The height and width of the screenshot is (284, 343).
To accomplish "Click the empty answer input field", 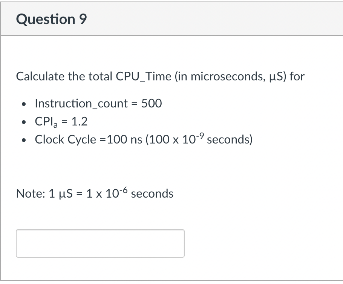I will click(x=100, y=243).
